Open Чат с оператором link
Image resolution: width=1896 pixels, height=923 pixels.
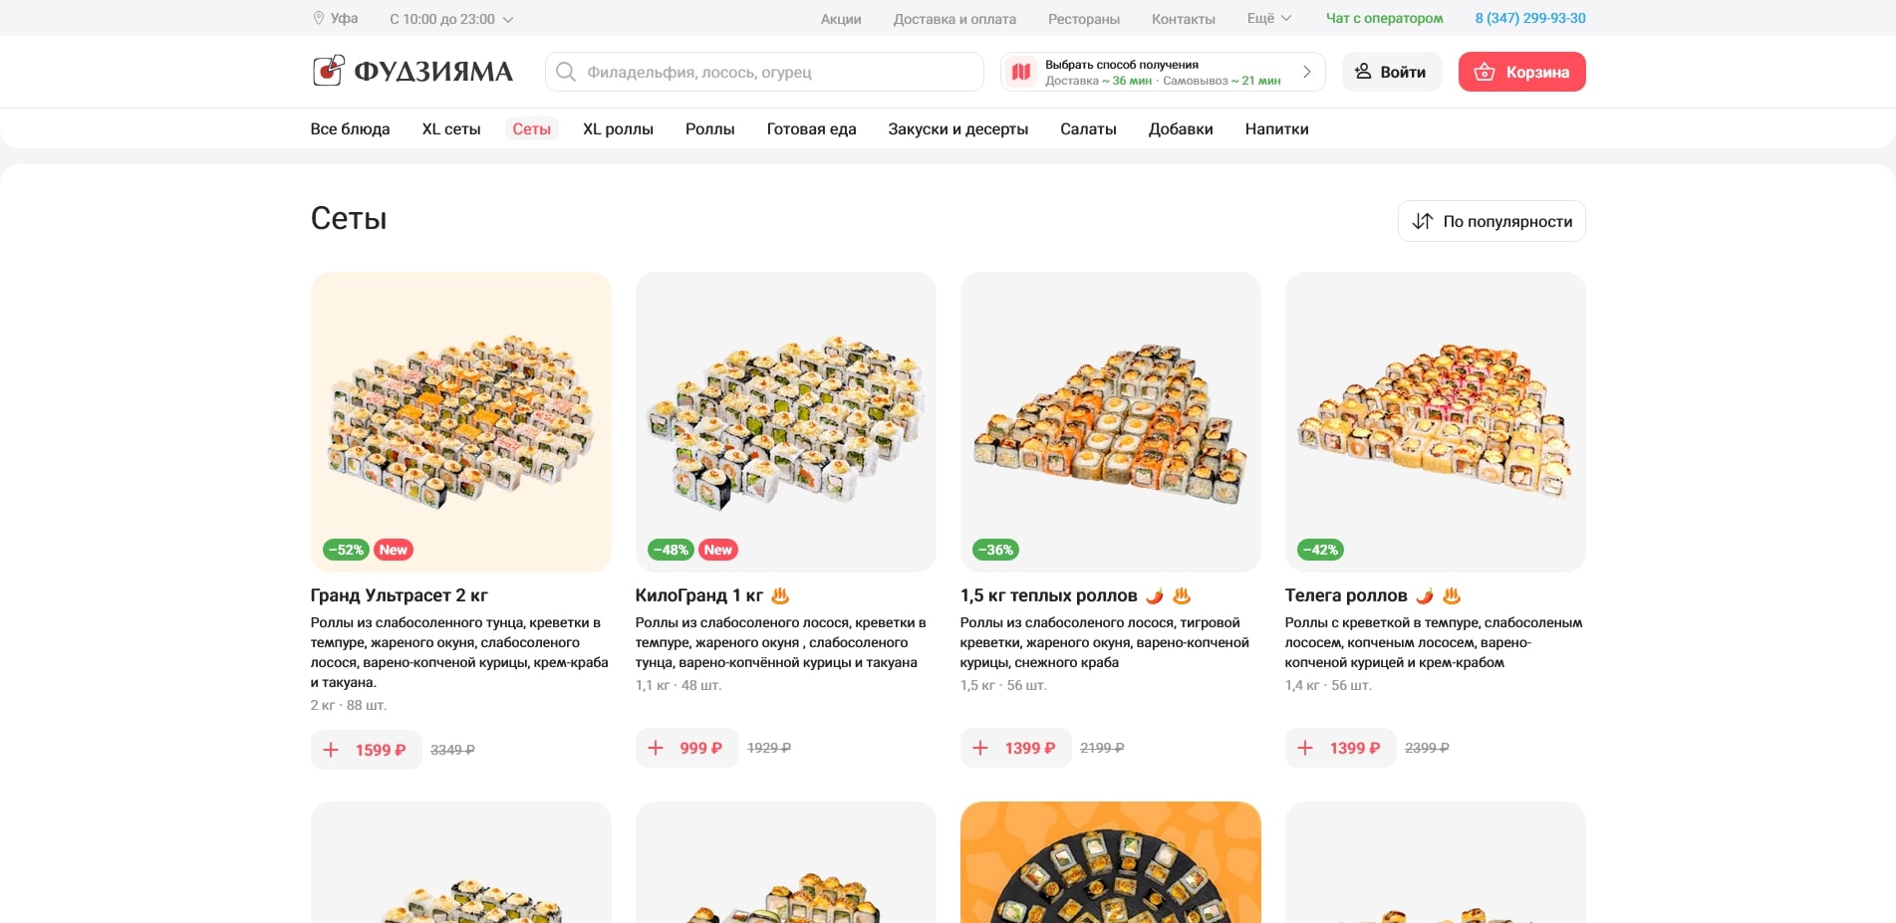1384,18
